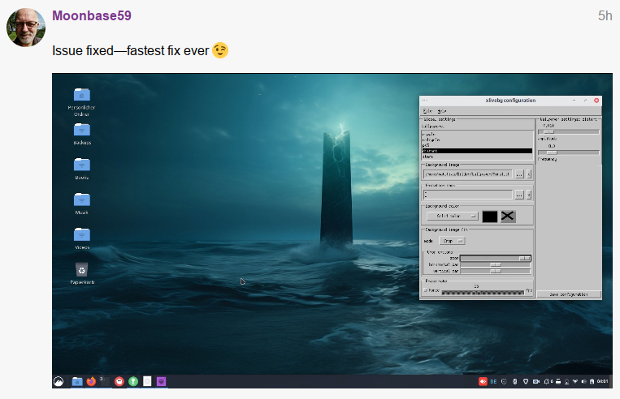Open the Solid color dropdown
The width and height of the screenshot is (620, 399).
tap(453, 217)
